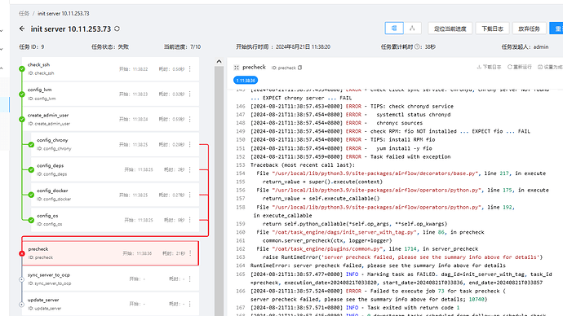This screenshot has height=316, width=563.
Task: Switch to the graph topology view
Action: click(x=412, y=29)
